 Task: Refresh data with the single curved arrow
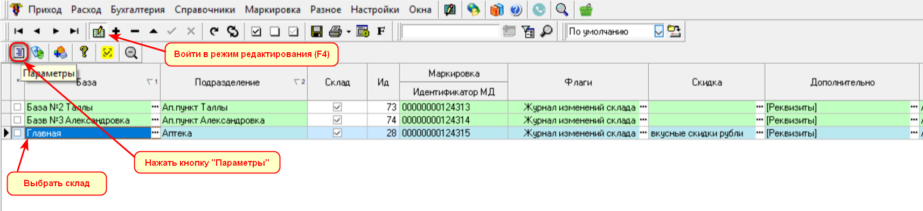(x=214, y=31)
